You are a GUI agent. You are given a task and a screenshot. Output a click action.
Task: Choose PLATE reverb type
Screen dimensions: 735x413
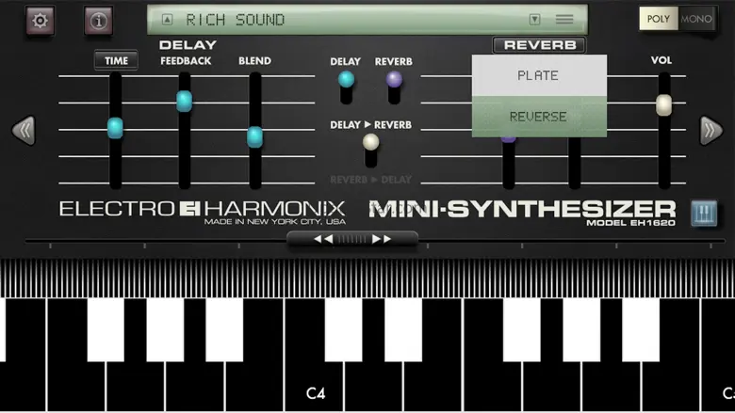coord(539,75)
